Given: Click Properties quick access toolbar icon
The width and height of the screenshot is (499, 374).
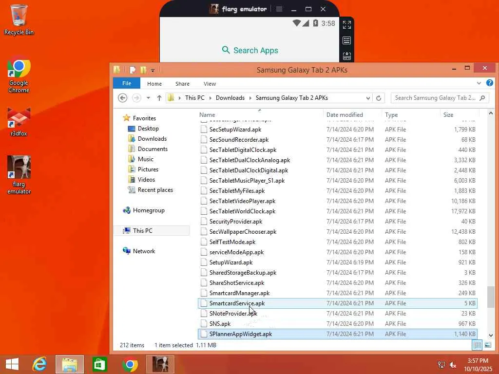Looking at the screenshot, I should coord(133,70).
